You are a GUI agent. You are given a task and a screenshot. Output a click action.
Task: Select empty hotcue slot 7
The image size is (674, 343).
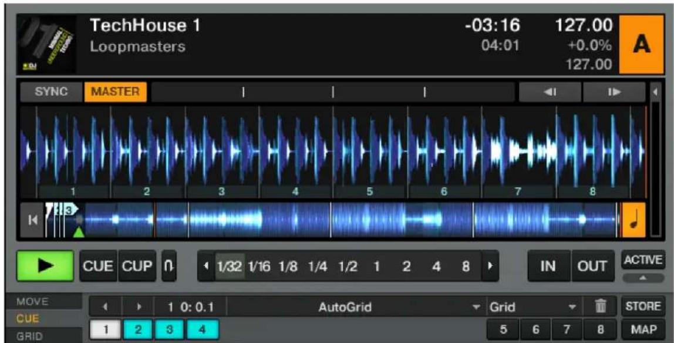click(x=568, y=330)
